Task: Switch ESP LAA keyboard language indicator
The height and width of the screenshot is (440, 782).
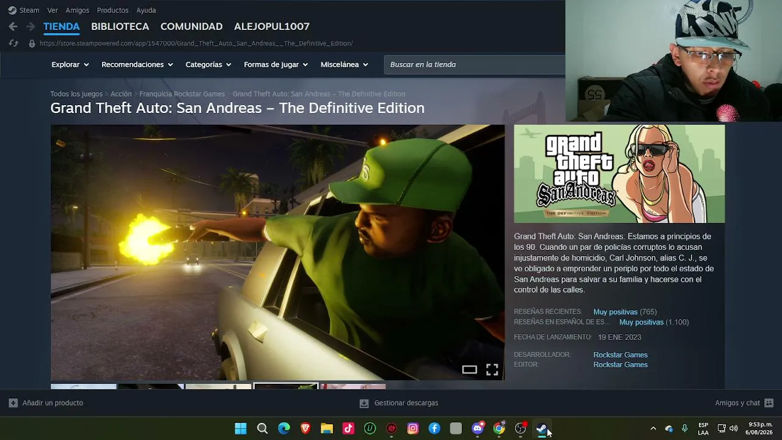Action: (703, 428)
